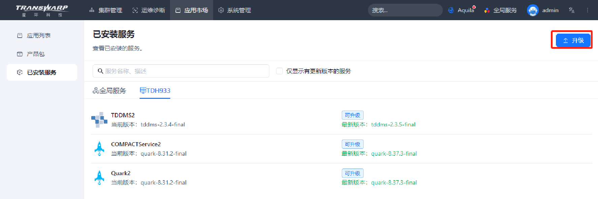
Task: Open the admin user menu
Action: coord(543,10)
